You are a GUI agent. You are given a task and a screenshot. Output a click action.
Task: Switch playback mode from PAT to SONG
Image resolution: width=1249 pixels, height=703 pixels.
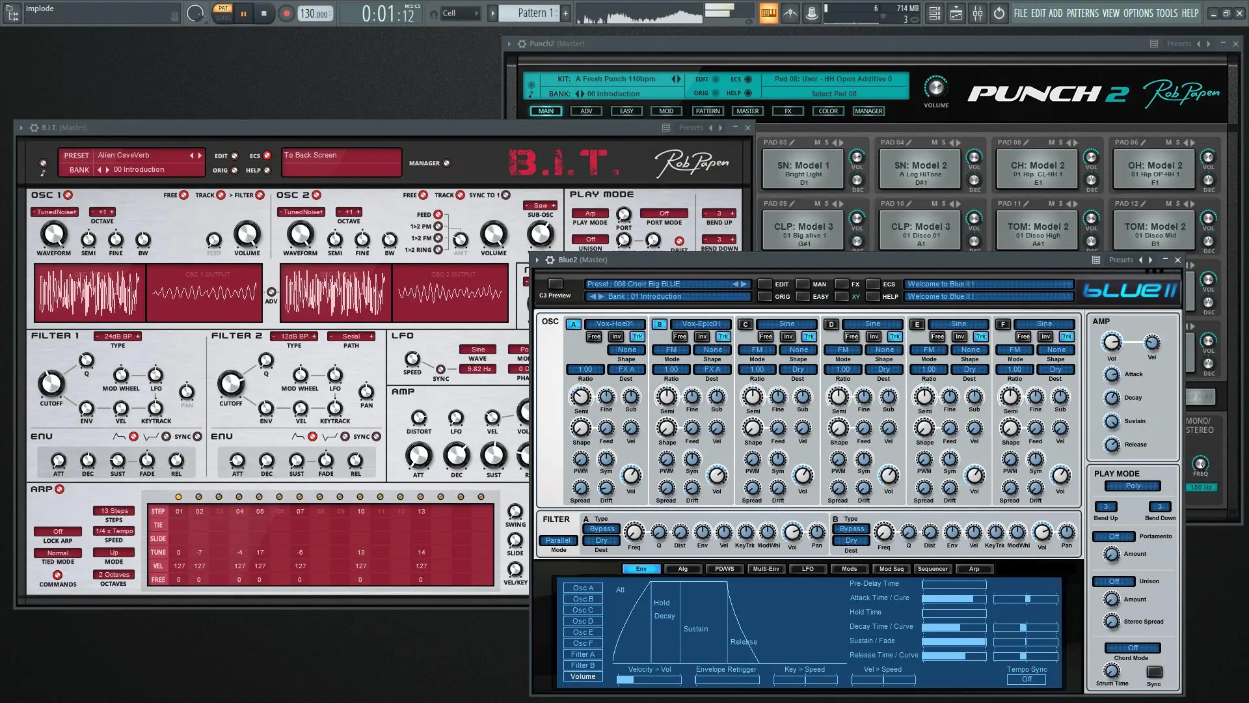pos(223,17)
